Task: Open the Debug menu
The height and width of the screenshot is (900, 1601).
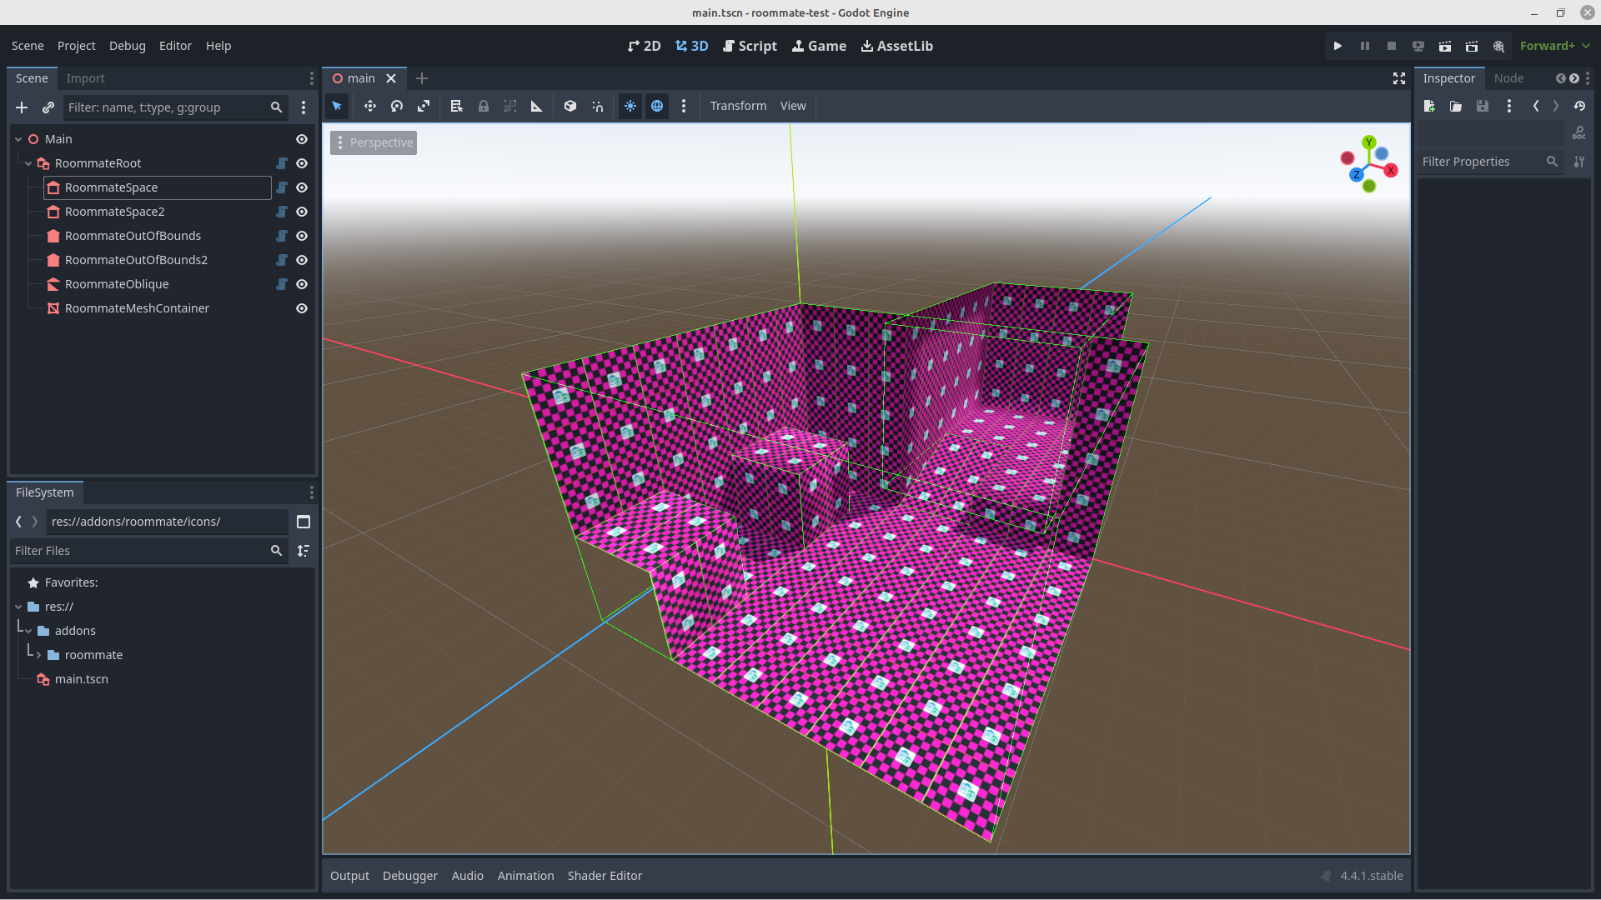Action: coord(127,46)
